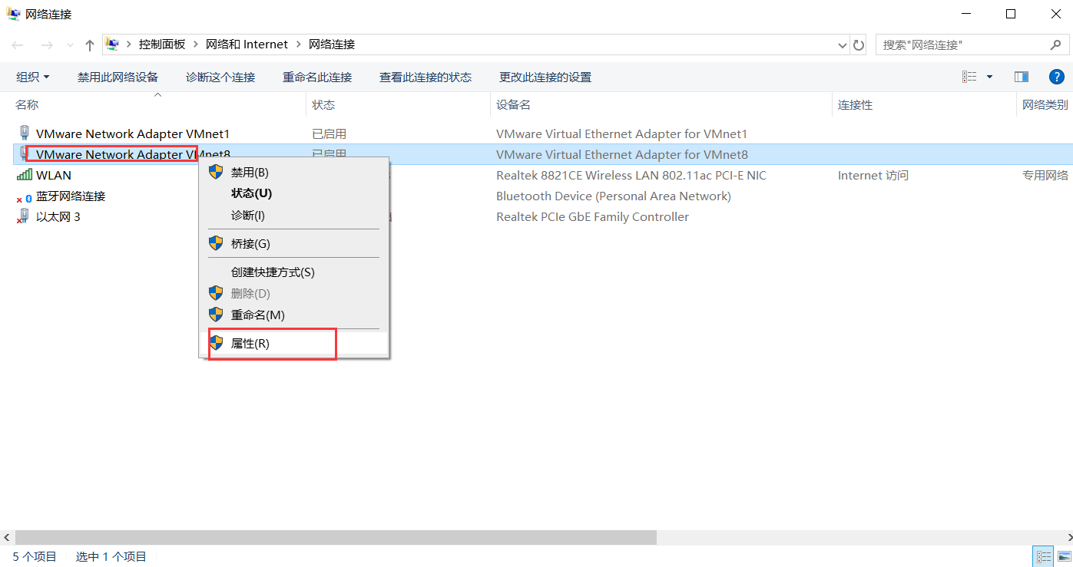Screen dimensions: 1073x567
Task: Switch to large icons view in status bar
Action: 1063,556
